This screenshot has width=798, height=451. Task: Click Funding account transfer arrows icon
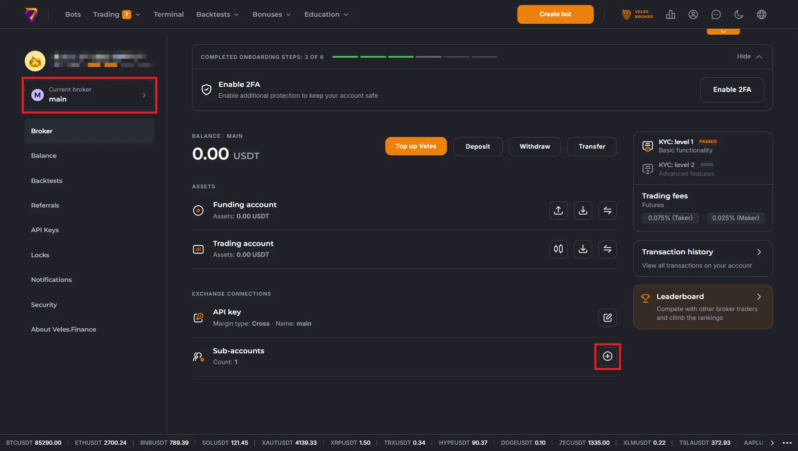point(607,210)
